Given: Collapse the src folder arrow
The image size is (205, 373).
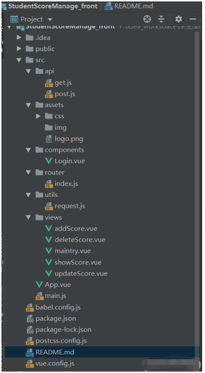Looking at the screenshot, I should (19, 60).
